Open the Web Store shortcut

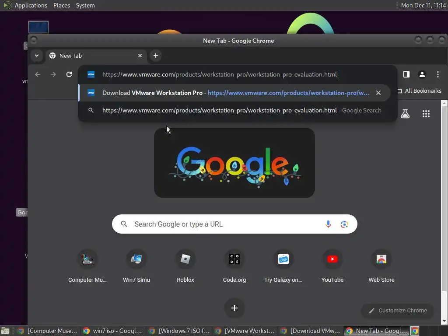pos(381,266)
